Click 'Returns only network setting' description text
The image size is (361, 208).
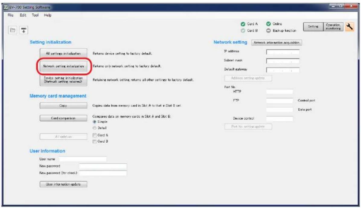[127, 66]
